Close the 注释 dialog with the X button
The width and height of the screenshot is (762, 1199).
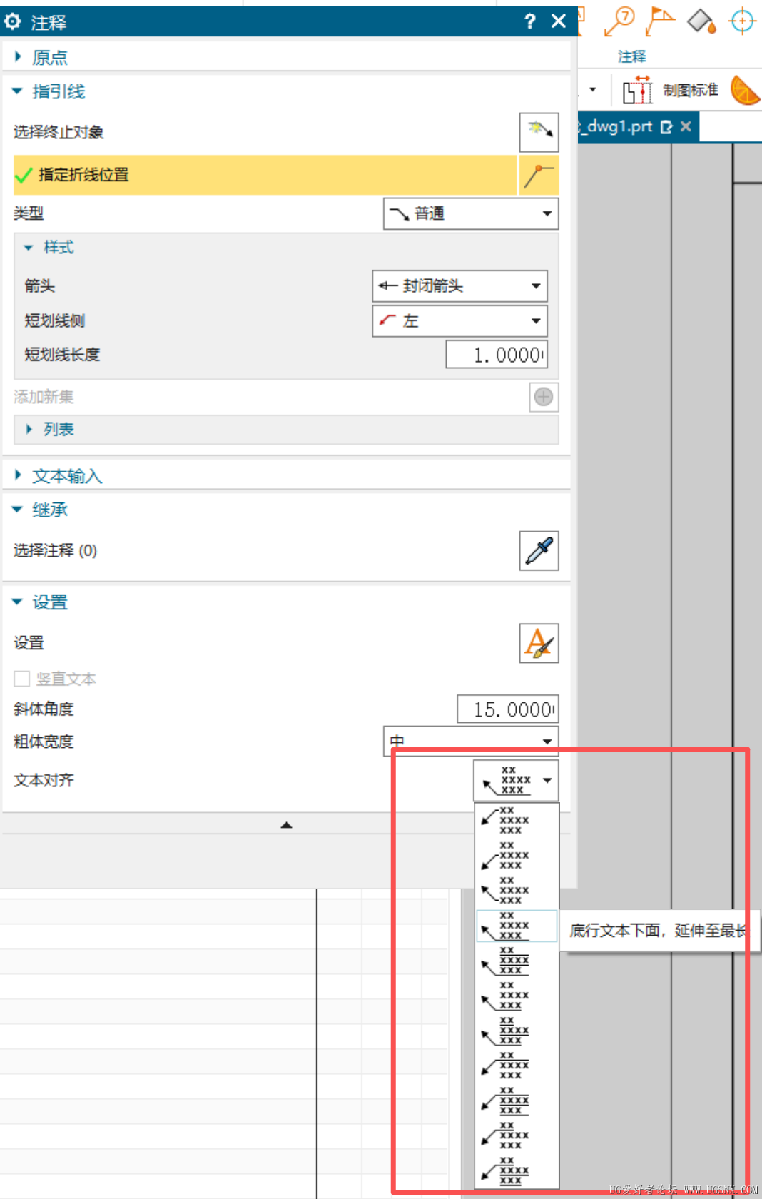tap(559, 21)
